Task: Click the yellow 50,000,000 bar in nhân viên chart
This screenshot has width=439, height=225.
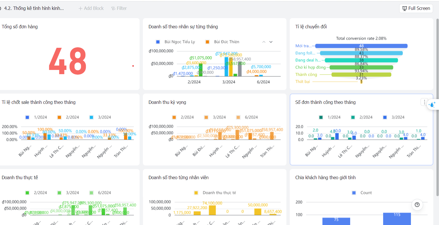Action: click(x=258, y=212)
